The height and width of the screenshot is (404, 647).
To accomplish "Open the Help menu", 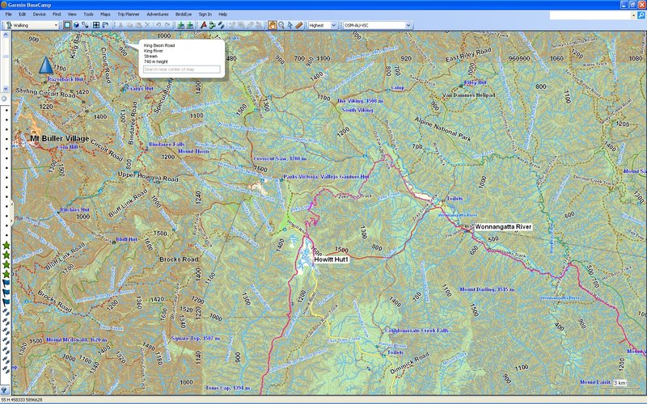I will coord(223,14).
